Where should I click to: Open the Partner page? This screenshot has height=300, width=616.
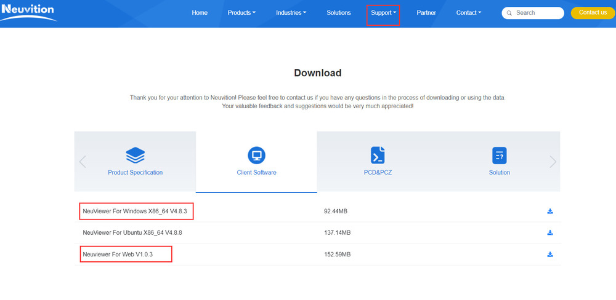426,12
